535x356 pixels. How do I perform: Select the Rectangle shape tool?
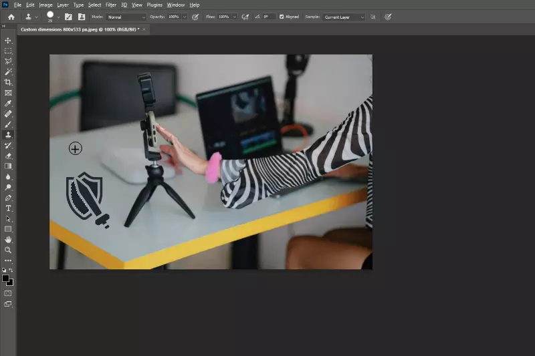point(8,229)
